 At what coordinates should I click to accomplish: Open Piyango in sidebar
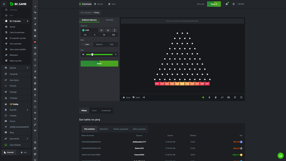[16, 92]
